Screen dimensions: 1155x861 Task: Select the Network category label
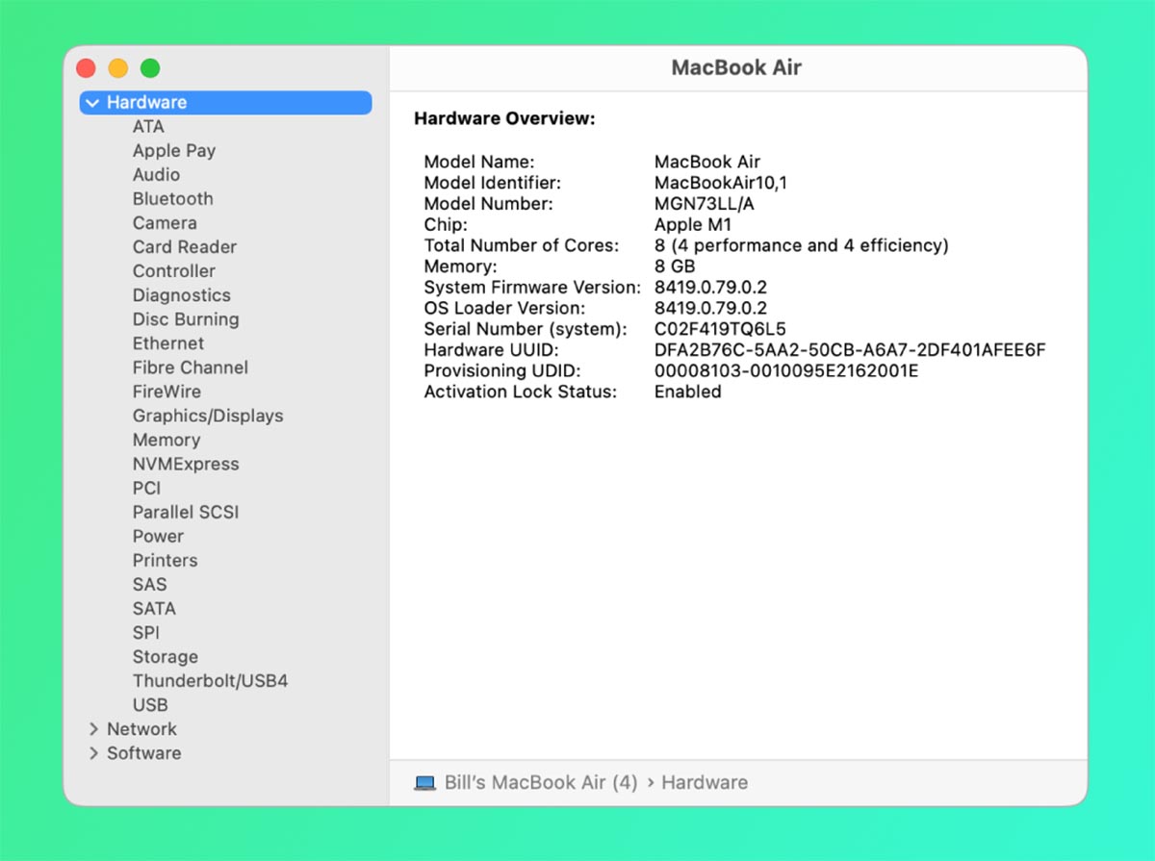click(141, 729)
